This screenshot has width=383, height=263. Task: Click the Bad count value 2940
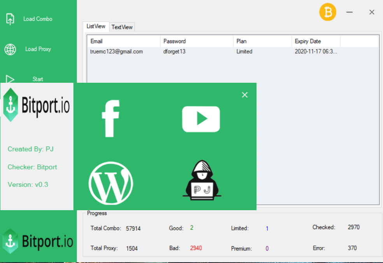196,248
